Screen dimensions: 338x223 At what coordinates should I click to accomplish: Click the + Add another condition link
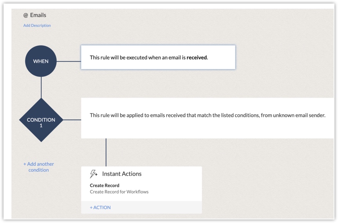coord(38,167)
